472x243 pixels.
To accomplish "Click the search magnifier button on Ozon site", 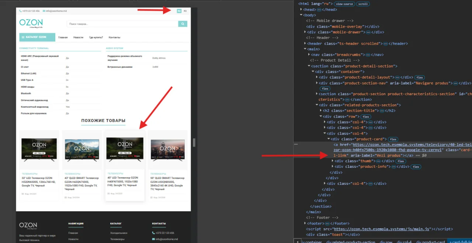I will (183, 24).
